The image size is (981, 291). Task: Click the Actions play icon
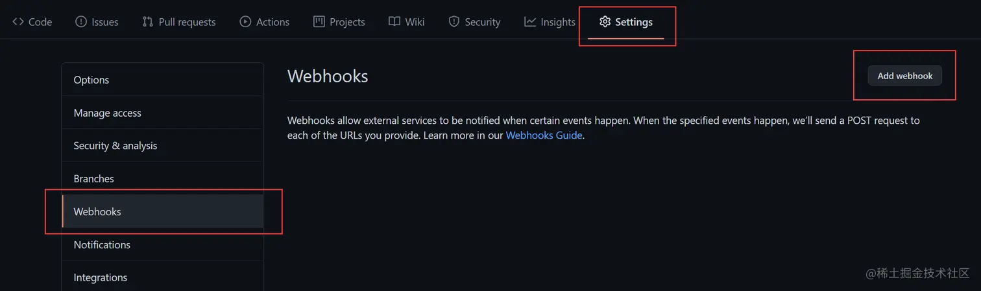point(245,22)
